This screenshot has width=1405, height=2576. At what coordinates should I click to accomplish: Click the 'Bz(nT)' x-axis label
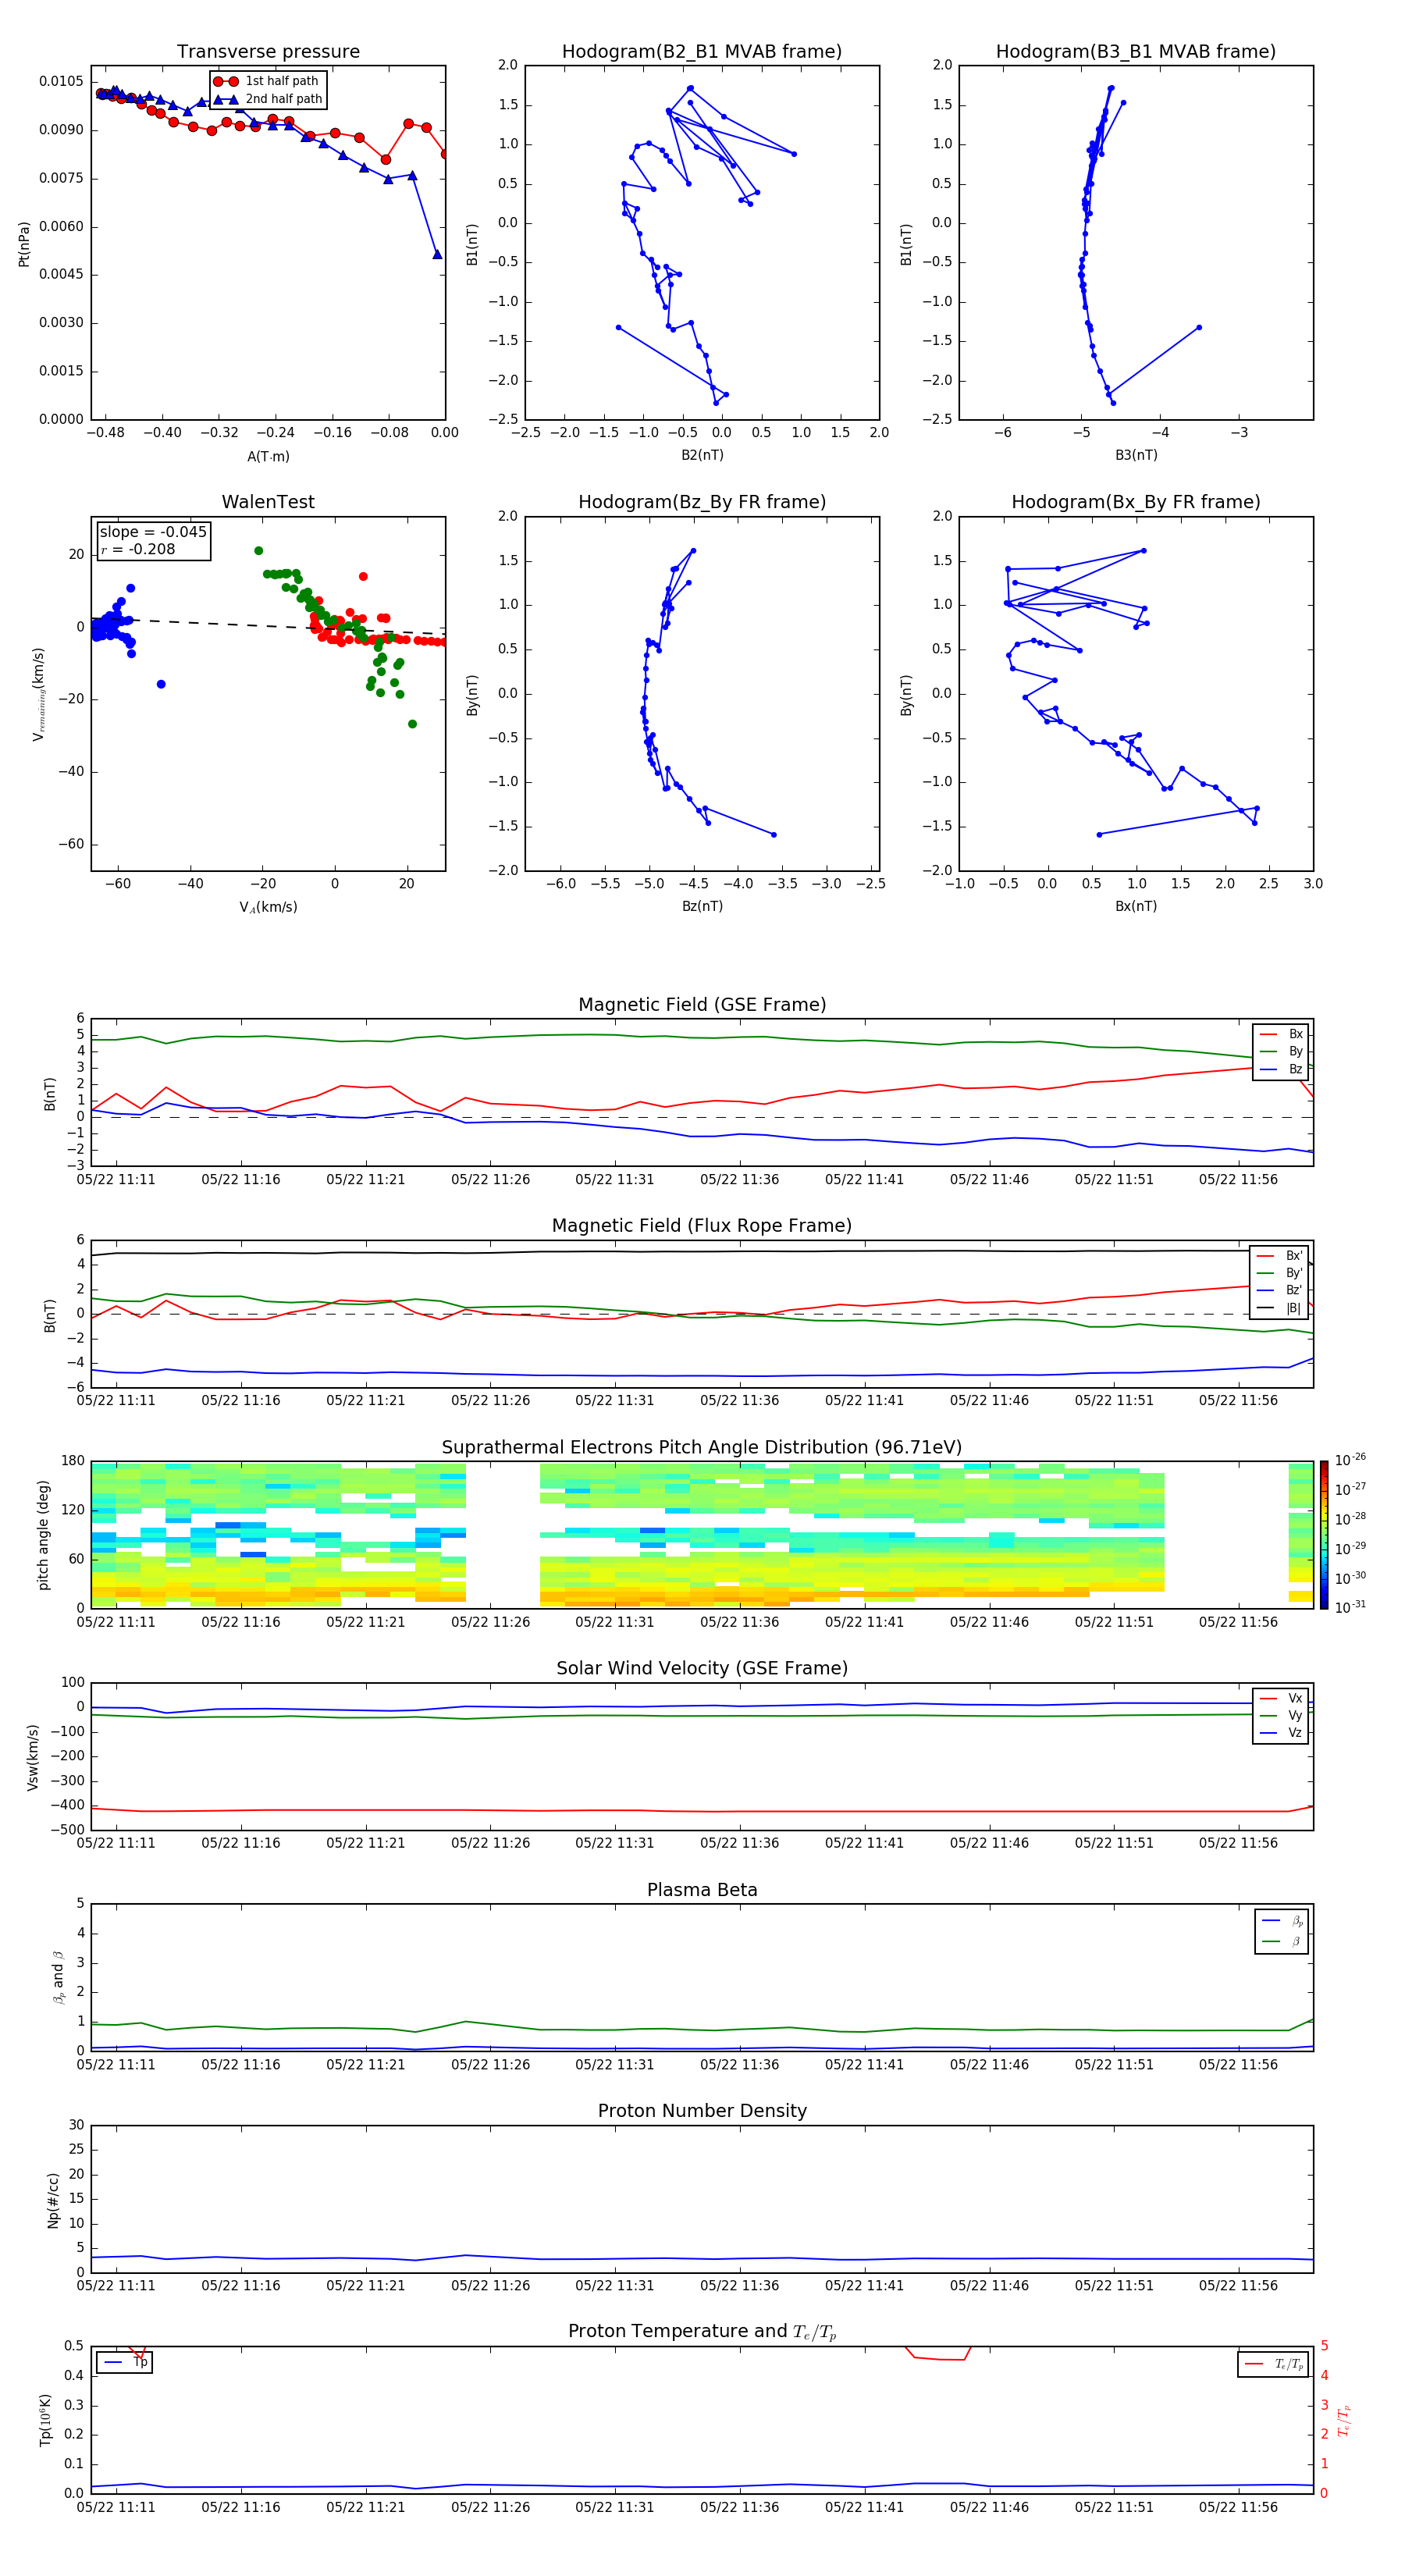(702, 906)
